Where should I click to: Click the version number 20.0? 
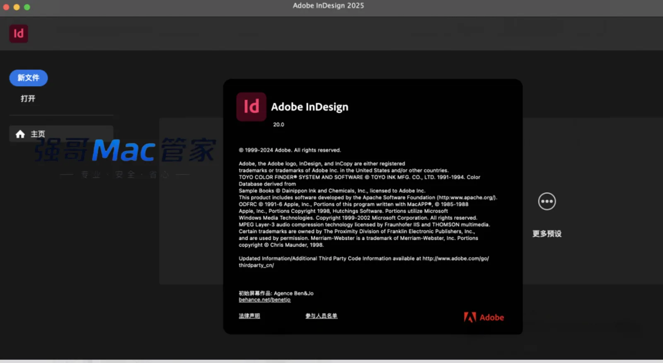[278, 124]
